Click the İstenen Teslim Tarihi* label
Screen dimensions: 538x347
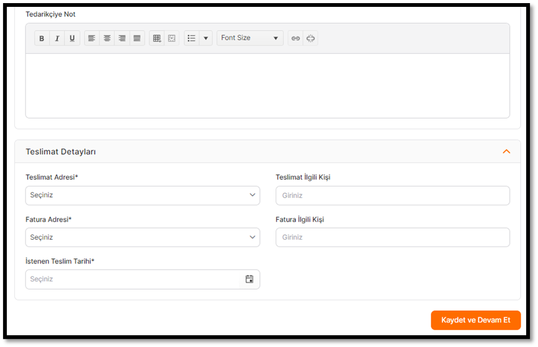[60, 261]
